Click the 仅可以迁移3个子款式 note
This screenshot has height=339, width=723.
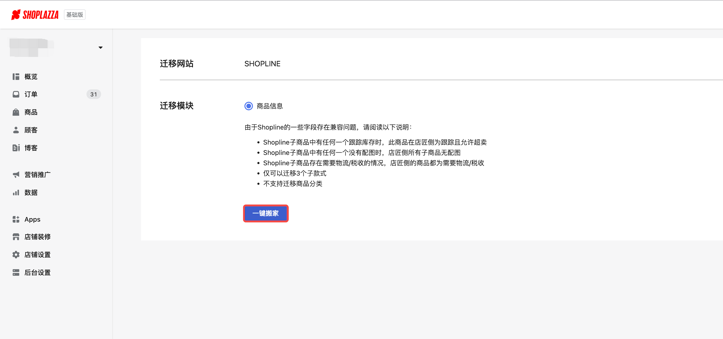point(295,174)
